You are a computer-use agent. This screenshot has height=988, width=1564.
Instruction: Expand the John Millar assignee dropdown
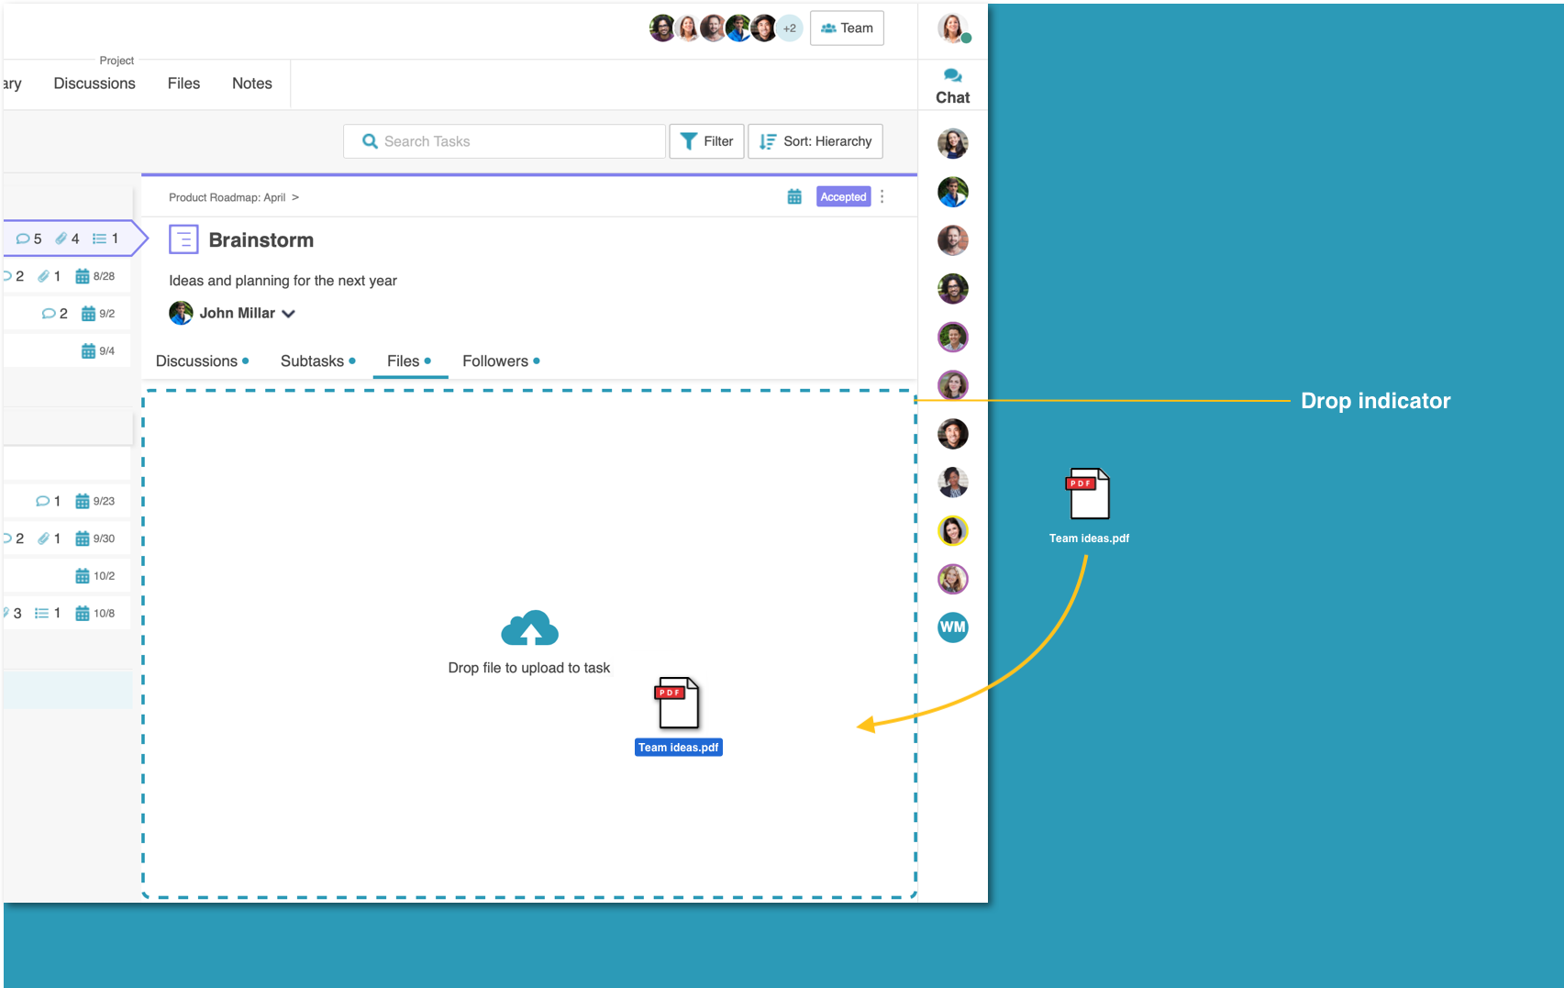coord(288,314)
